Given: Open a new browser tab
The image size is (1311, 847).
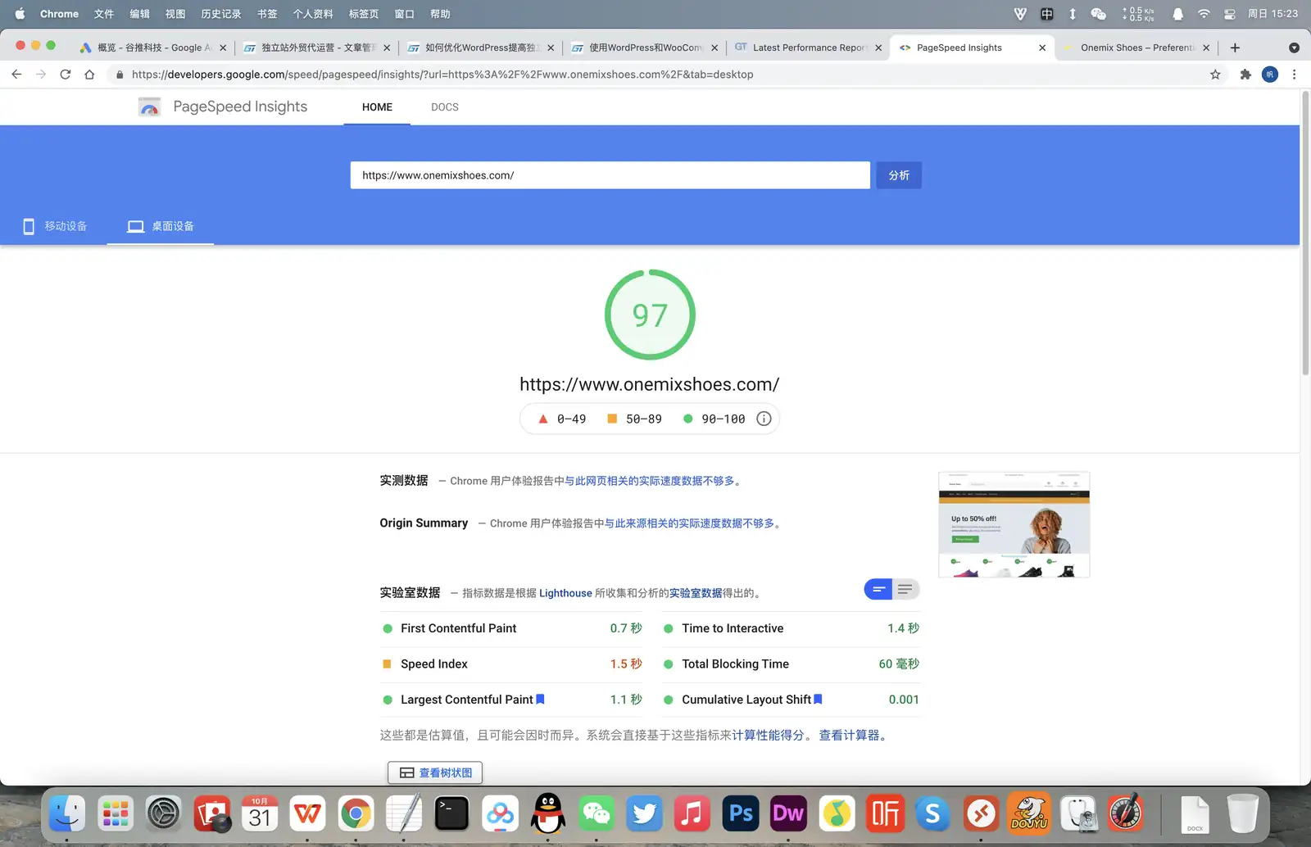Looking at the screenshot, I should [x=1235, y=48].
